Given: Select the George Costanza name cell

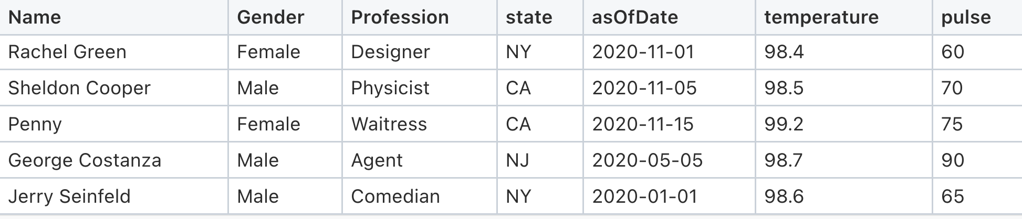Looking at the screenshot, I should pos(85,160).
